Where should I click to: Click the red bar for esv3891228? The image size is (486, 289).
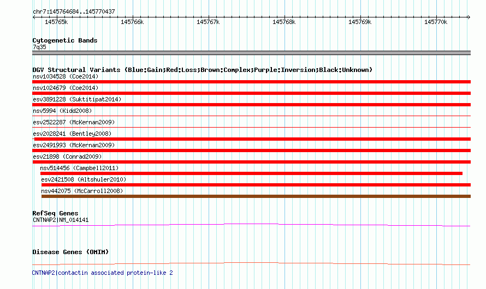pyautogui.click(x=251, y=105)
